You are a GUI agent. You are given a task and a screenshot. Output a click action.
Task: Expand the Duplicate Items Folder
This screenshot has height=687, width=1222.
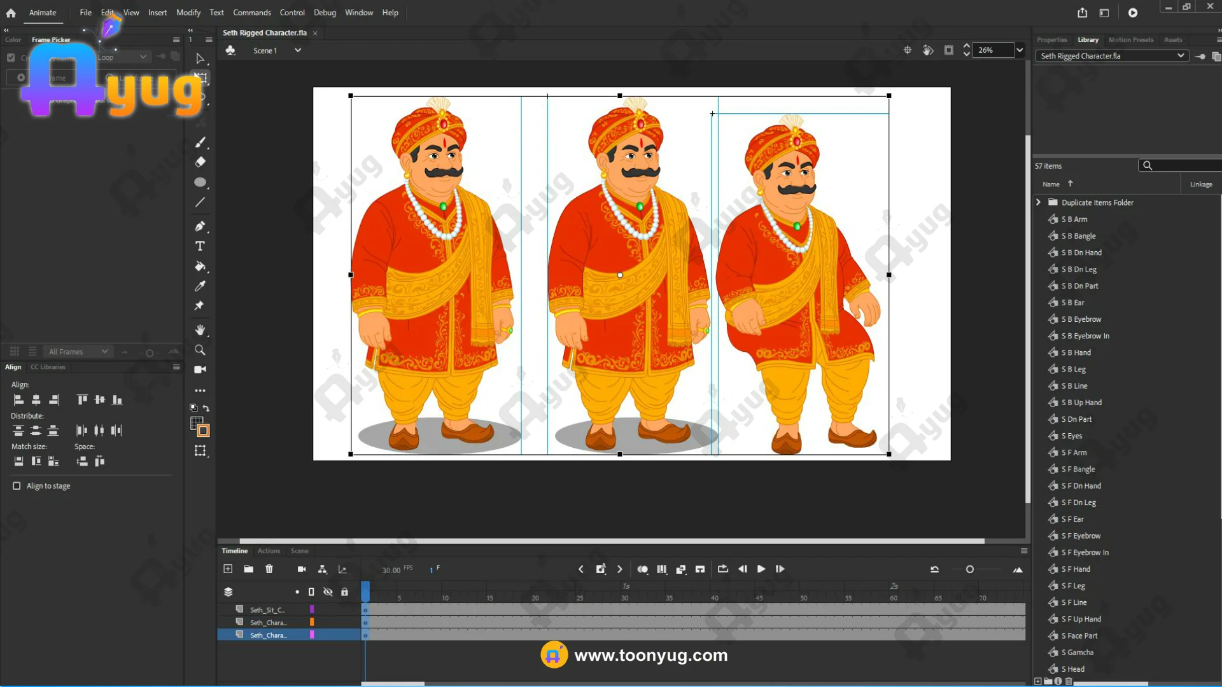pyautogui.click(x=1038, y=202)
